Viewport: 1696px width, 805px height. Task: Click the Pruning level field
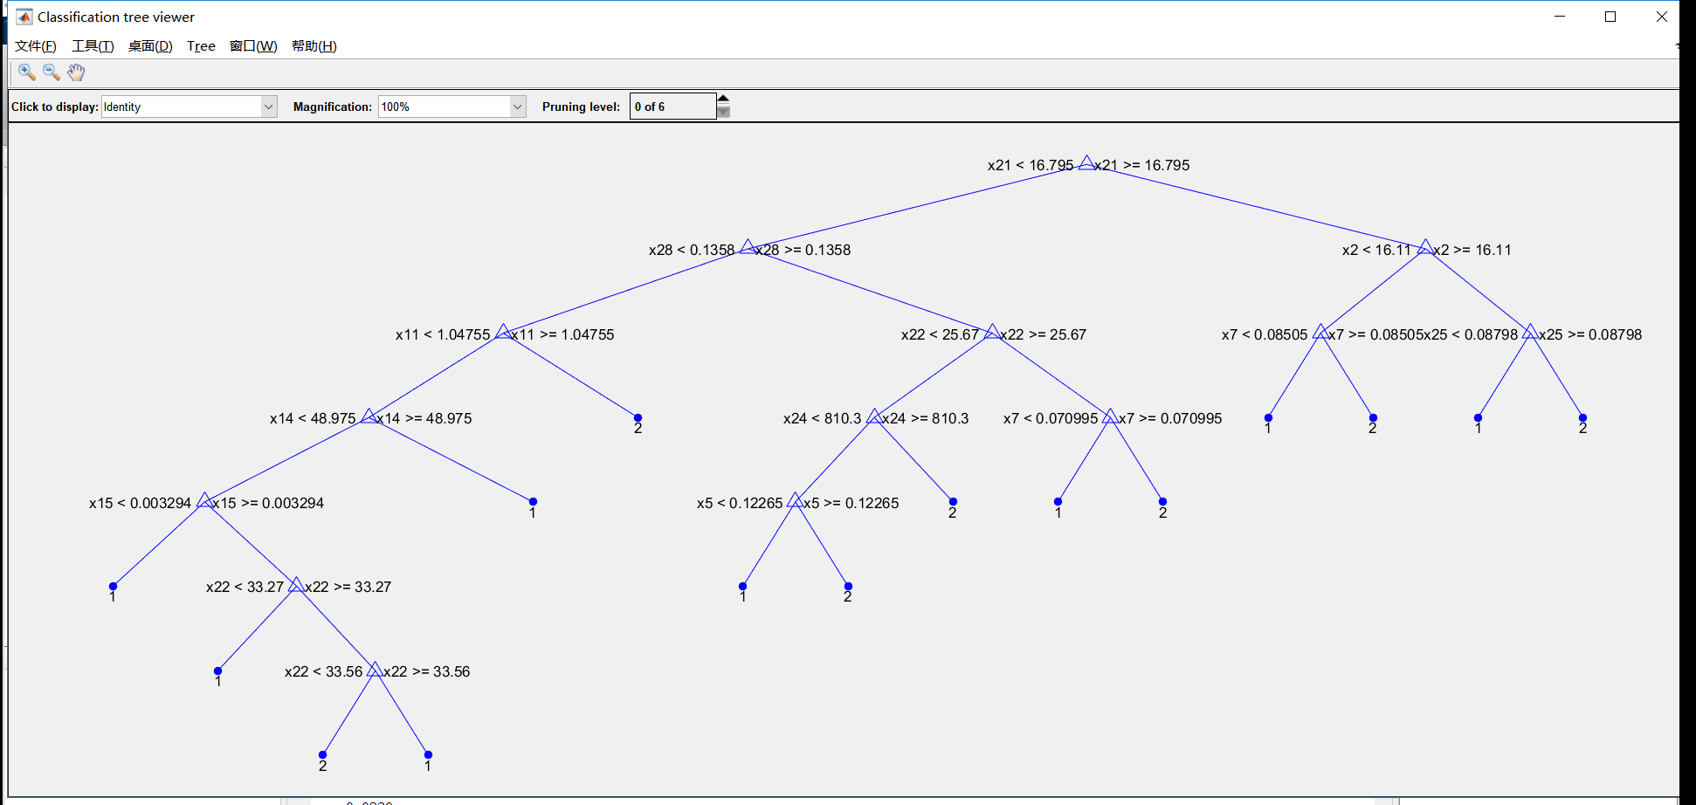tap(672, 107)
